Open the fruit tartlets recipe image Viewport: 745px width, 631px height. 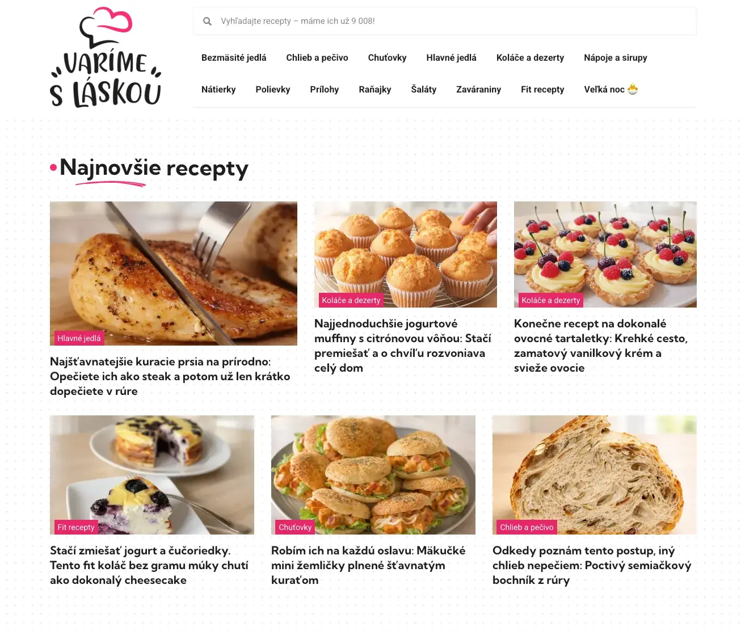605,254
